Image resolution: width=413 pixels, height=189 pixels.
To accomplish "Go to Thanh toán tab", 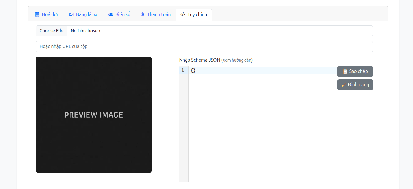I will click(x=156, y=14).
